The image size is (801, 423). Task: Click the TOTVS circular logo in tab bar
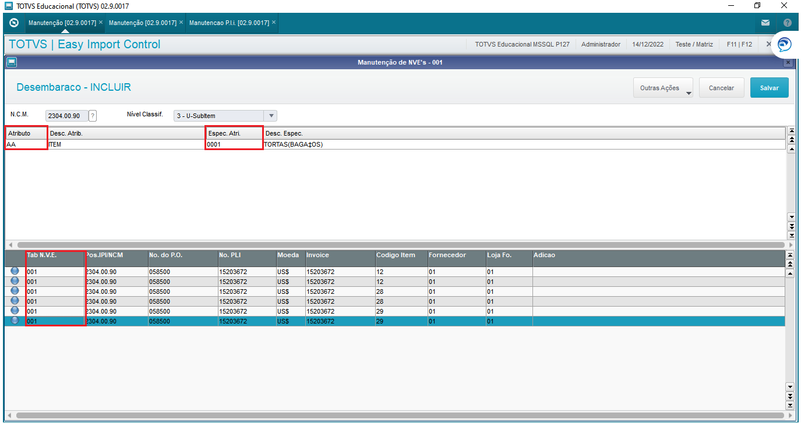(14, 23)
